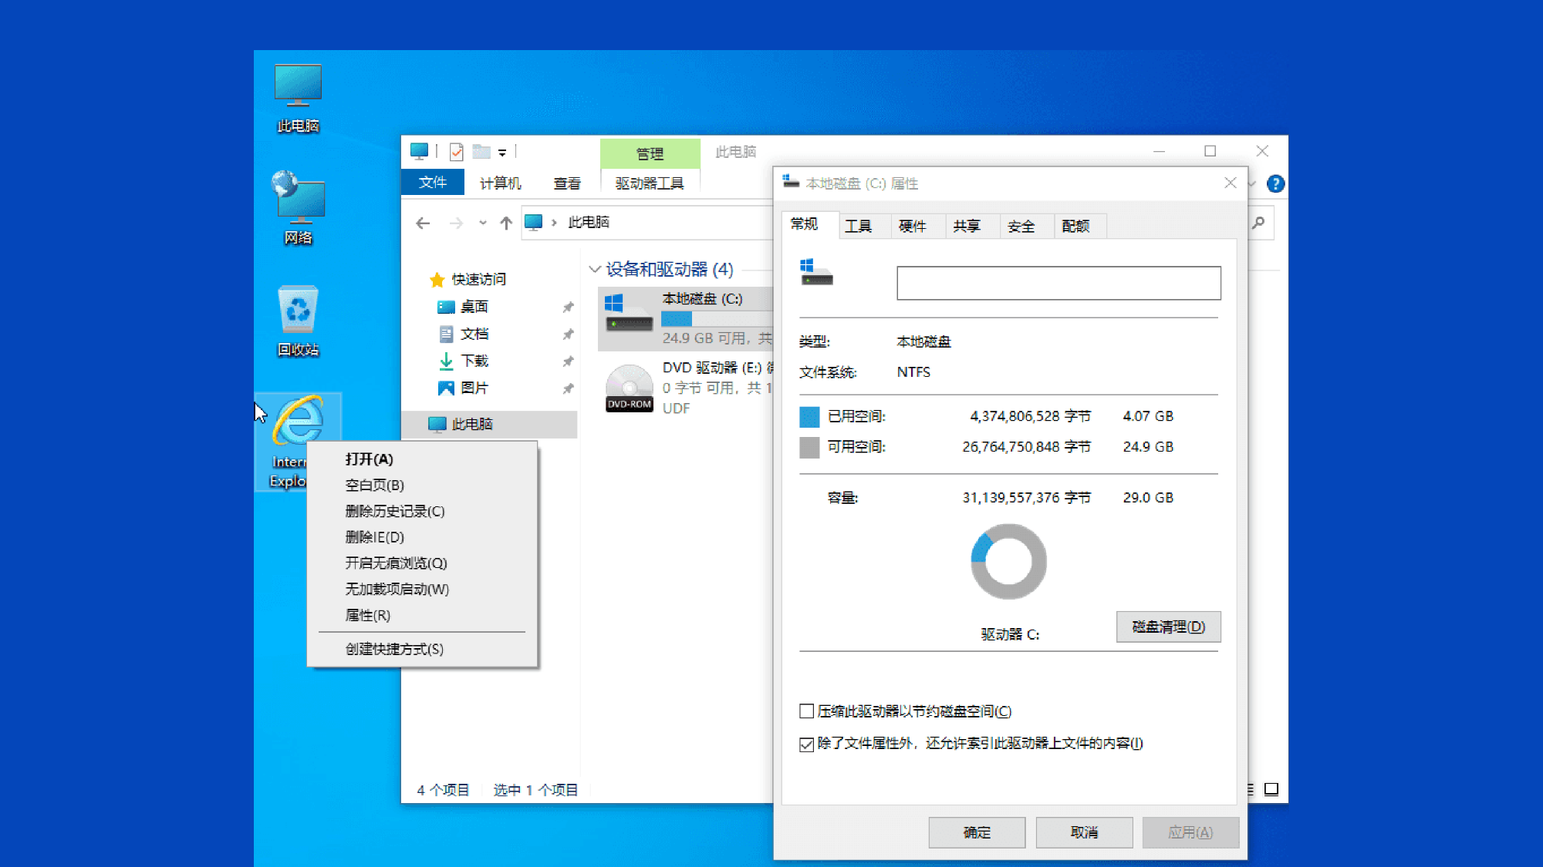Unpin 桌面 from quick access
Viewport: 1543px width, 867px height.
(x=569, y=306)
